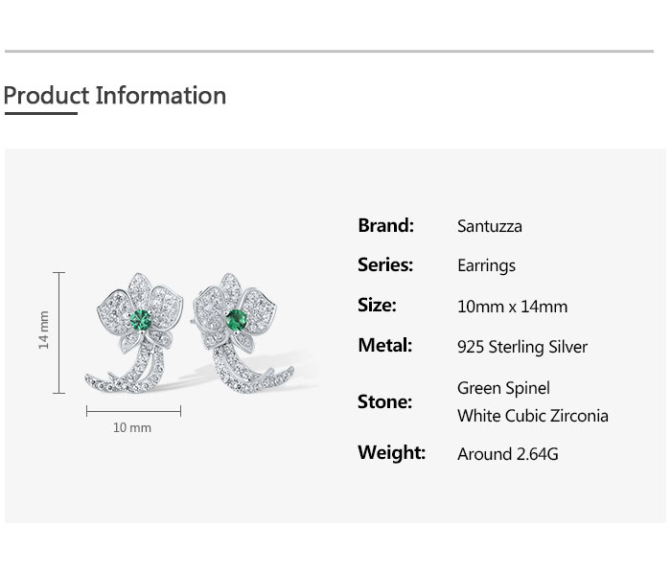This screenshot has width=671, height=571.
Task: Select the Green Spinel stone text
Action: 503,388
